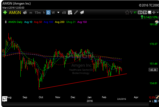Image resolution: width=159 pixels, height=107 pixels.
Task: Toggle the favorite star icon
Action: [x=127, y=13]
